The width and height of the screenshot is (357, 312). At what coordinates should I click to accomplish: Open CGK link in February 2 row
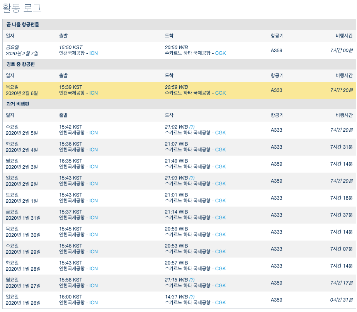[x=220, y=184]
